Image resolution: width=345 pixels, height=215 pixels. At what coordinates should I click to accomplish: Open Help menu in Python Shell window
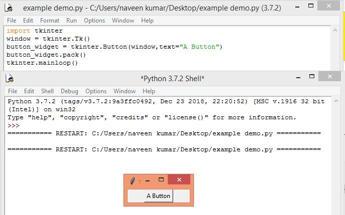[149, 91]
